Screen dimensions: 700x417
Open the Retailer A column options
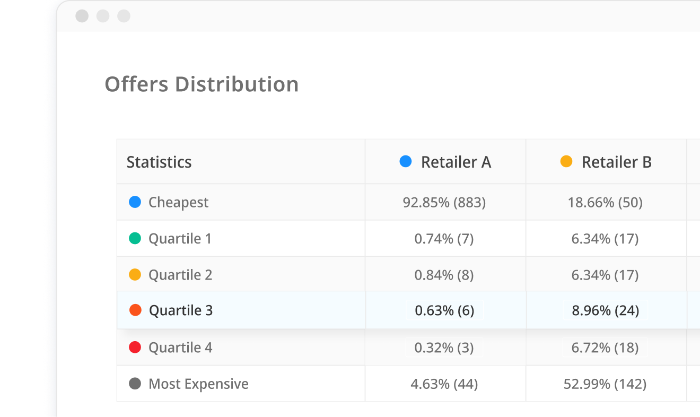[x=457, y=161]
